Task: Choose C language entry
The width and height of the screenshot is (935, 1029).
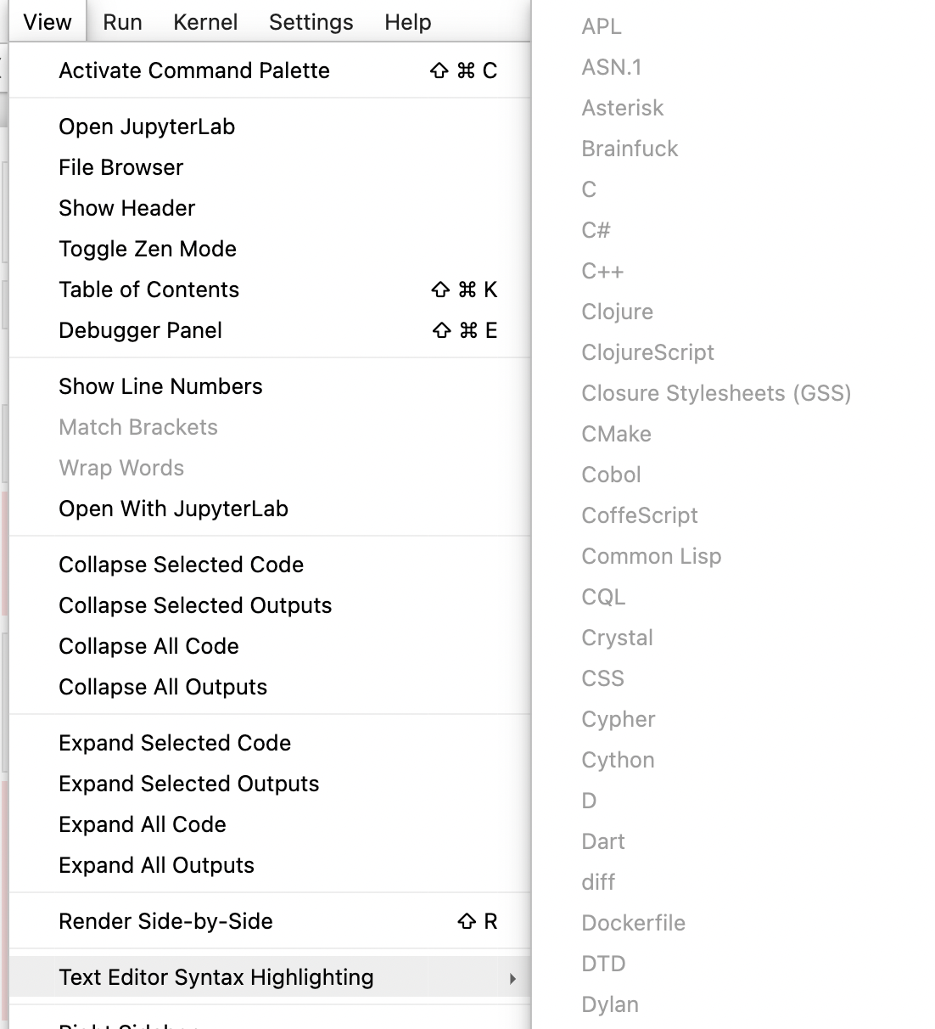Action: tap(589, 189)
